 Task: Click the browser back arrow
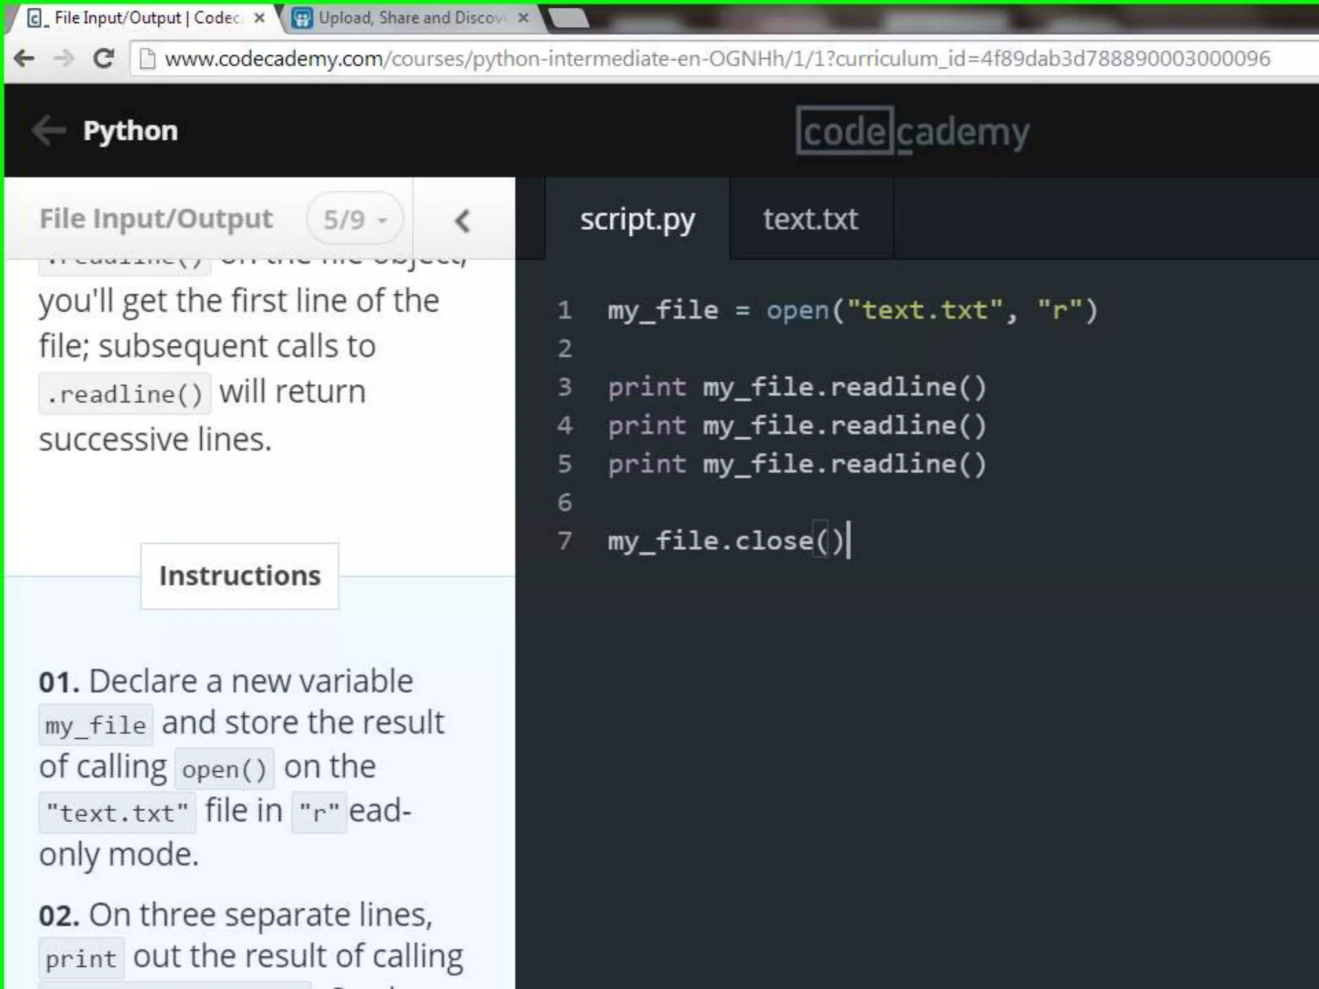(x=24, y=59)
